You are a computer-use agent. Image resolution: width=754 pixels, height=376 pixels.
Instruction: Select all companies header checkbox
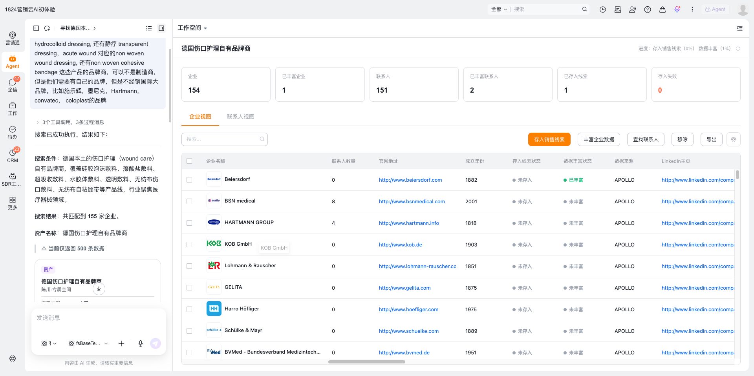point(189,161)
